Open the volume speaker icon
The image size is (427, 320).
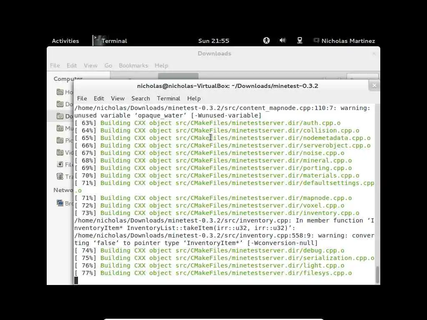[283, 40]
